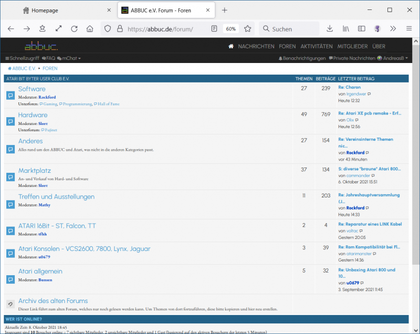420x334 pixels.
Task: Bookmark this page with the star icon
Action: [x=248, y=29]
